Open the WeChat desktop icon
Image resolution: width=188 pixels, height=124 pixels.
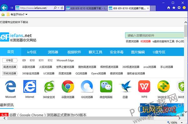[106, 86]
